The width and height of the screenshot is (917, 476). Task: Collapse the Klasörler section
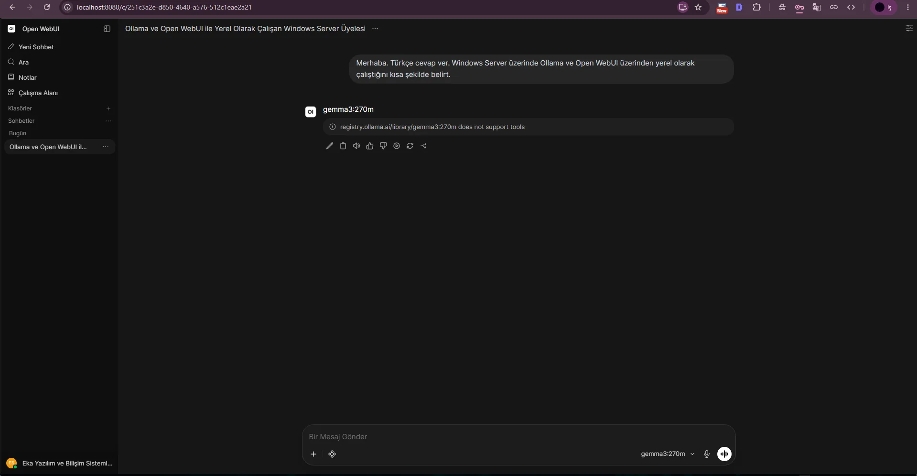pyautogui.click(x=20, y=108)
